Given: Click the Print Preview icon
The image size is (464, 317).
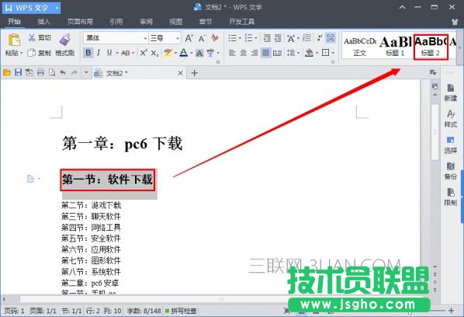Looking at the screenshot, I should click(x=52, y=72).
